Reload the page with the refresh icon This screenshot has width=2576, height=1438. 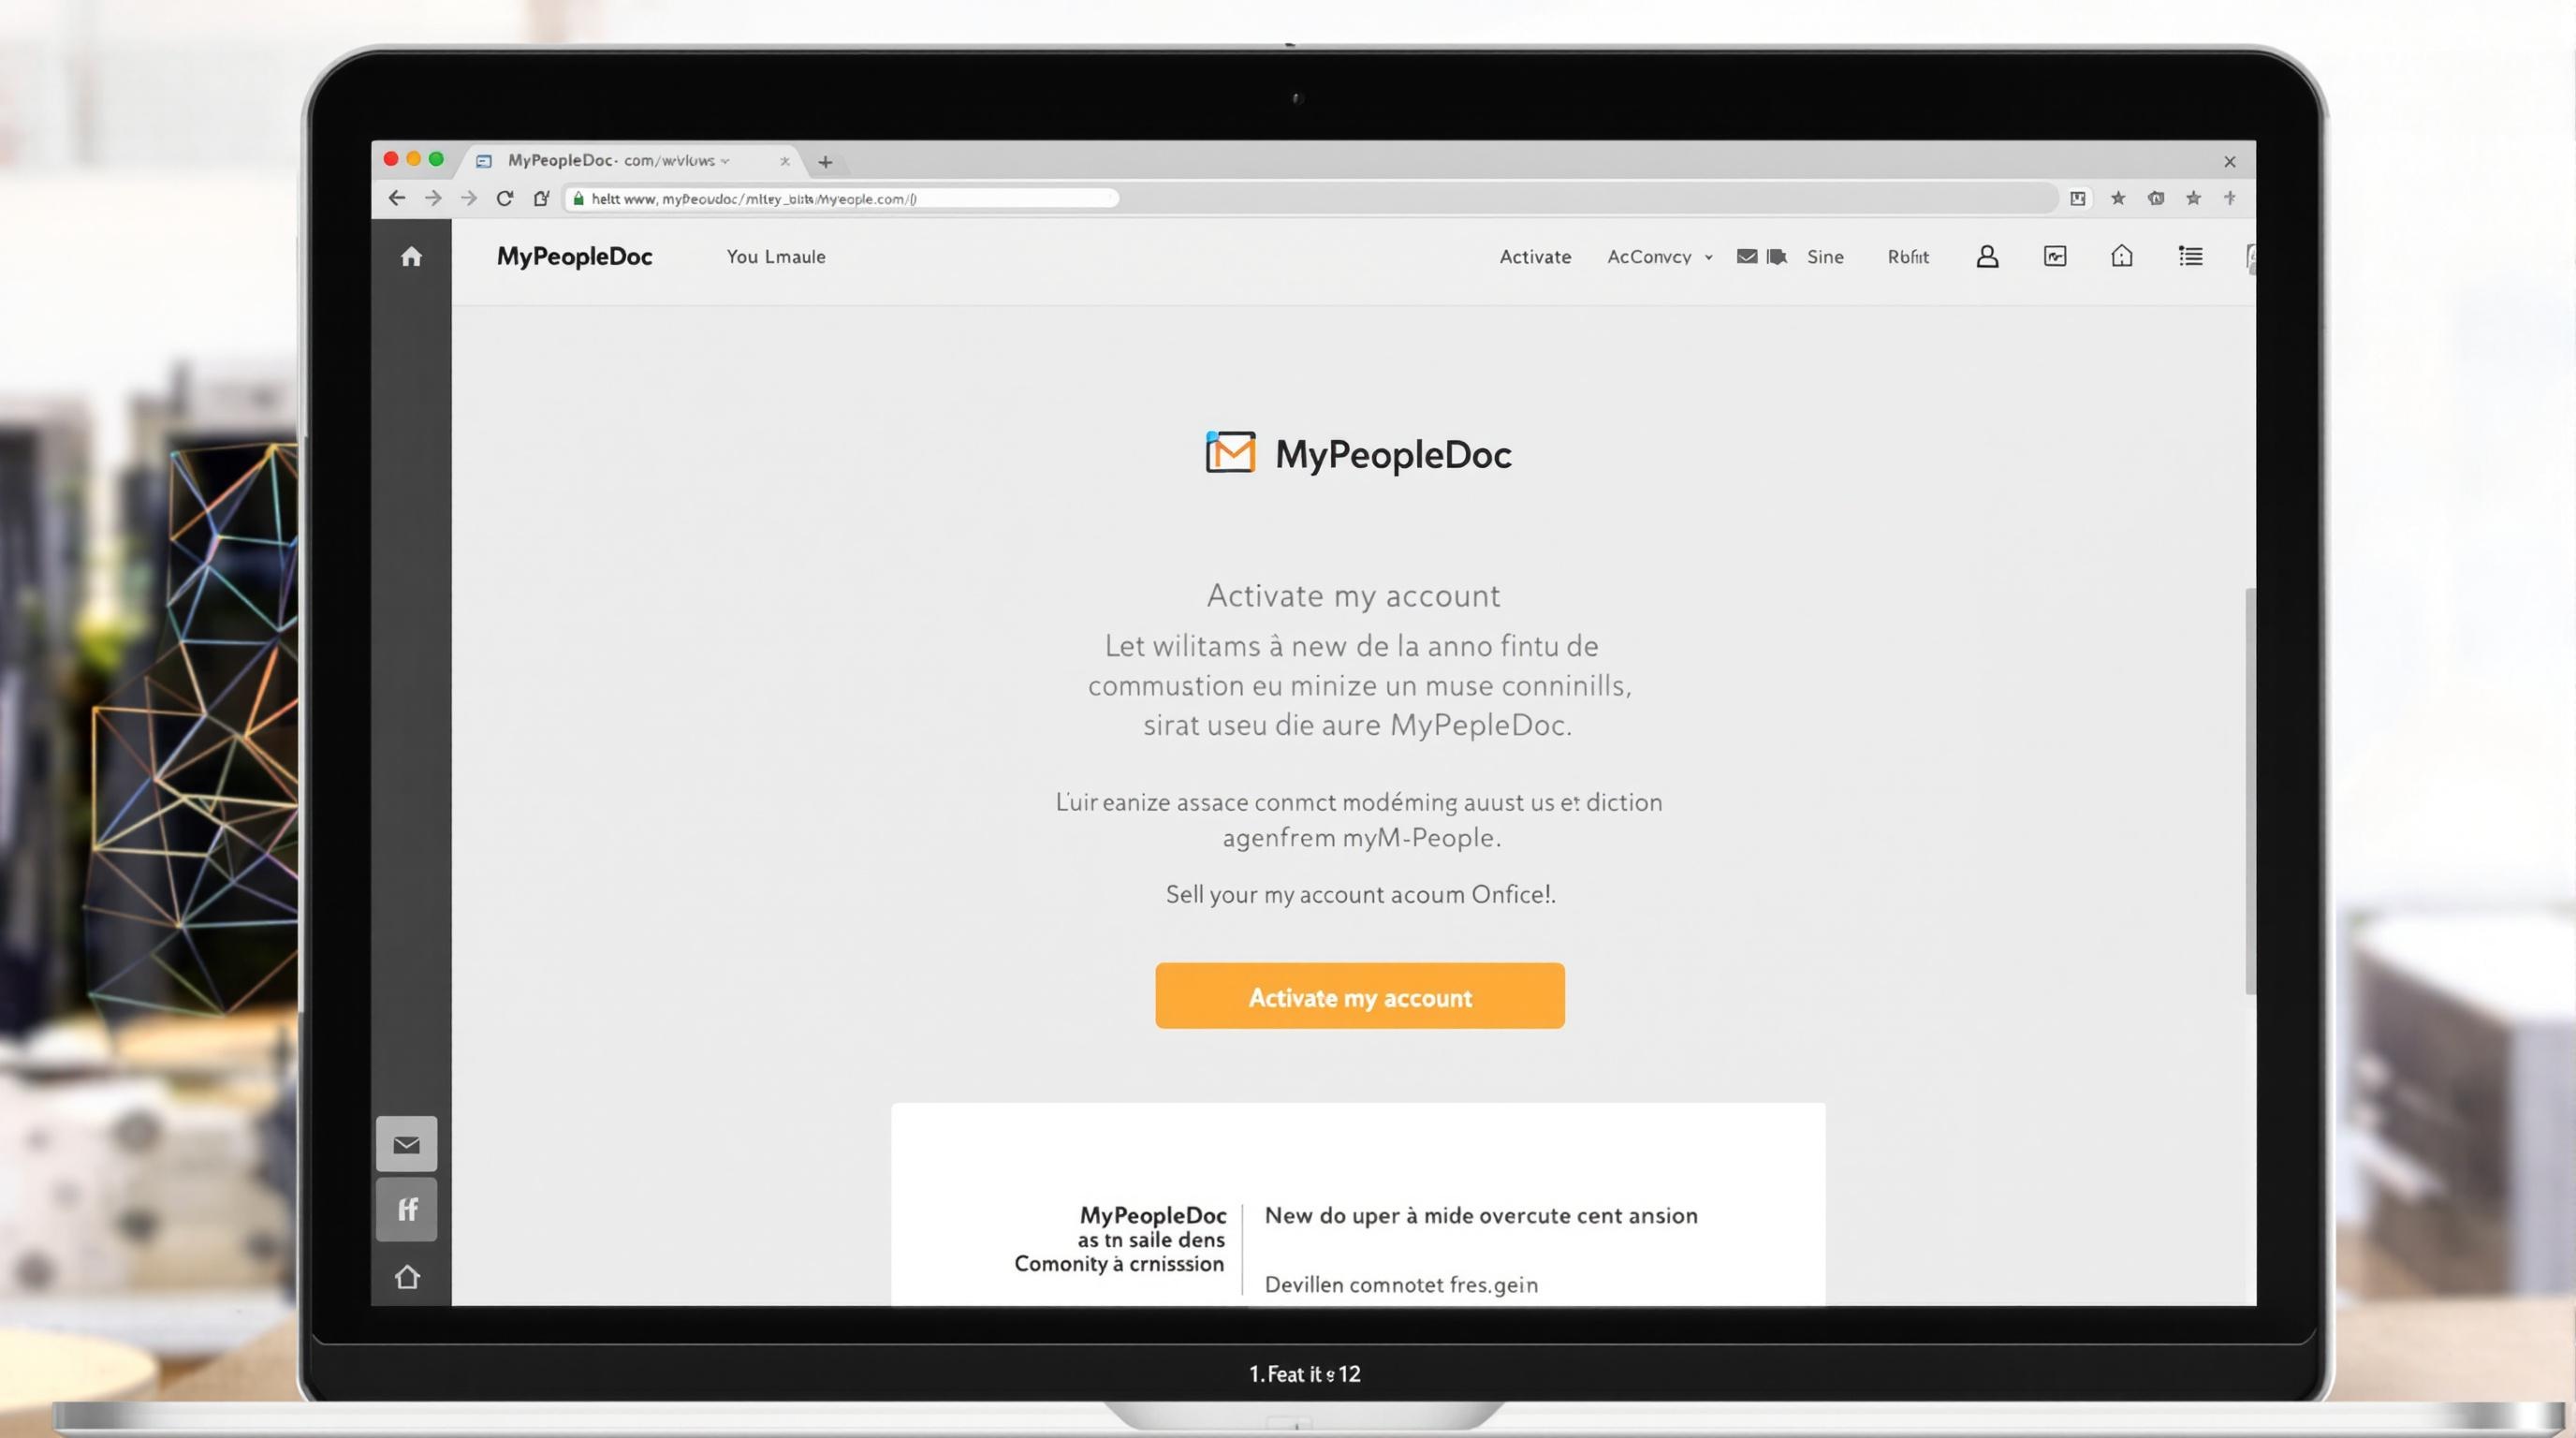[x=505, y=198]
